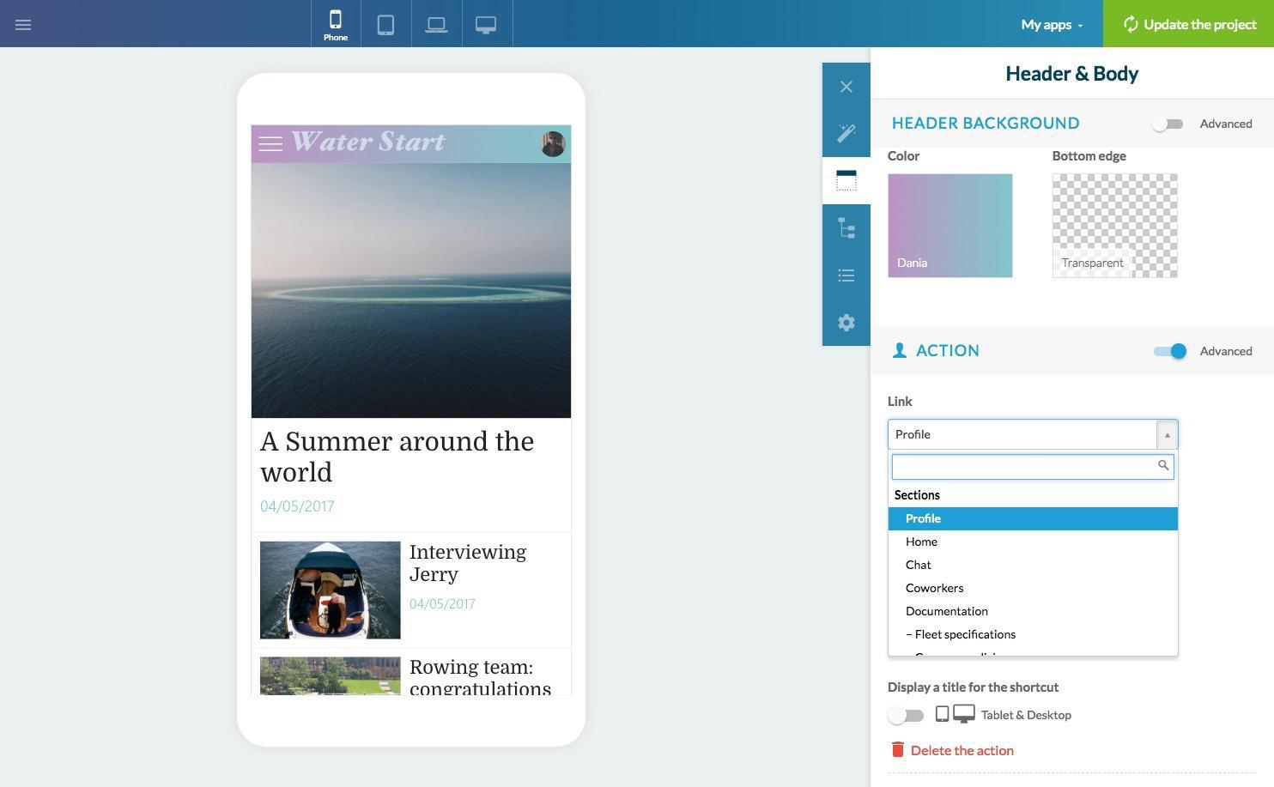Open the magic wand design tool

pos(846,133)
